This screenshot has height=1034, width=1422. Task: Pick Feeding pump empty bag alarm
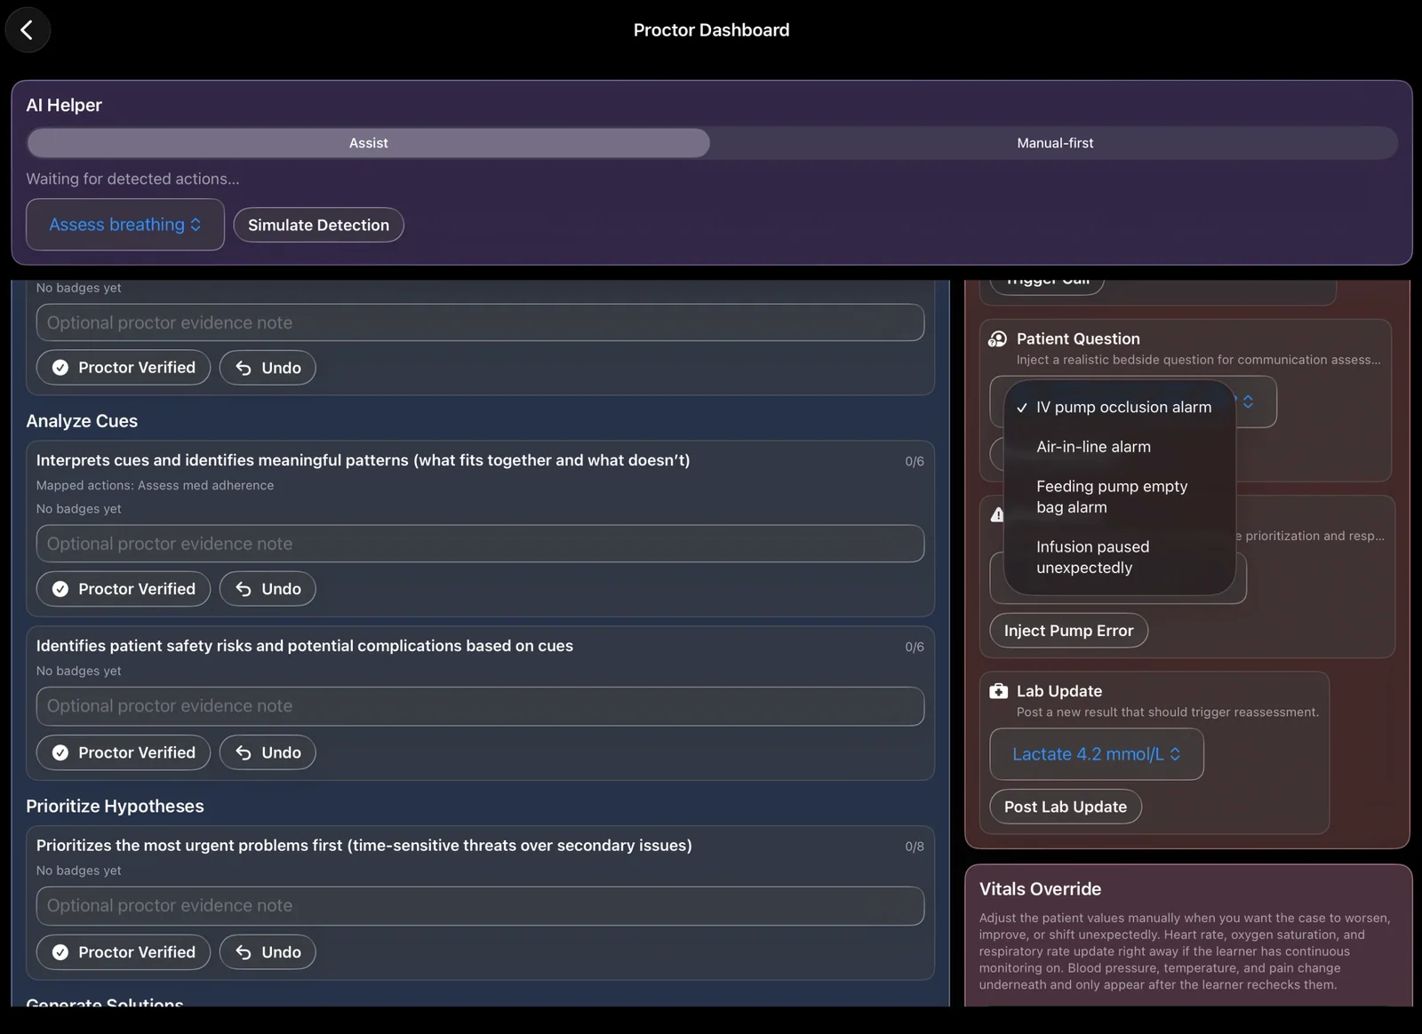click(x=1120, y=497)
